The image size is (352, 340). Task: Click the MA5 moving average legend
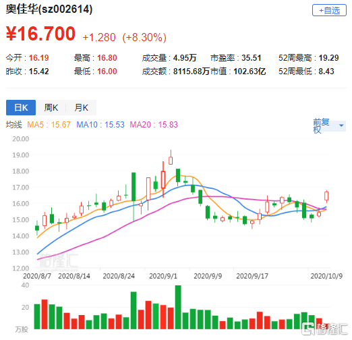(x=49, y=125)
